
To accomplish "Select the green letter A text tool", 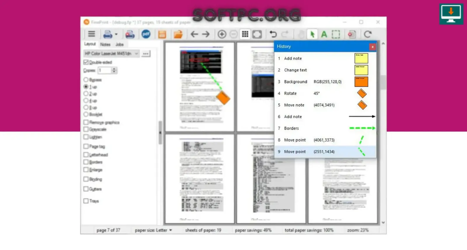I will click(x=324, y=34).
